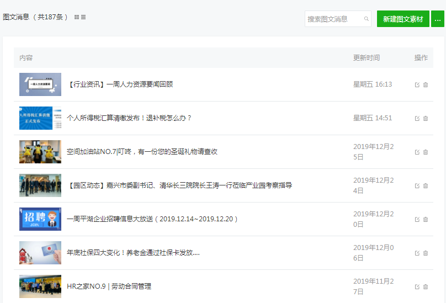The width and height of the screenshot is (446, 303).
Task: Switch to grid card view icon
Action: 77,17
